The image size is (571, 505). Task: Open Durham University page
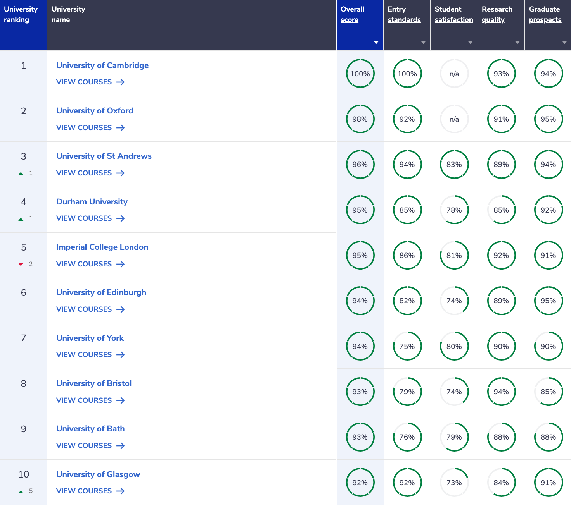pyautogui.click(x=92, y=202)
